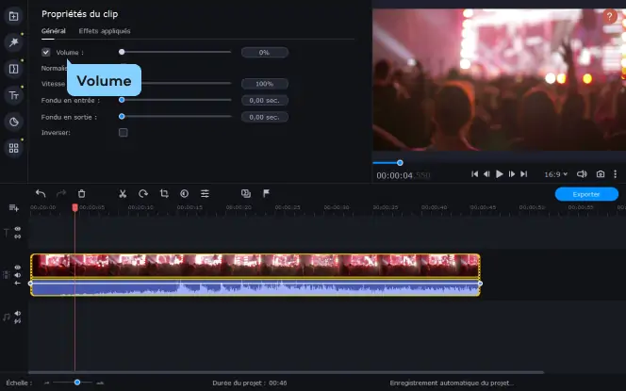Open the Titles sidebar panel
This screenshot has width=626, height=391.
point(13,95)
